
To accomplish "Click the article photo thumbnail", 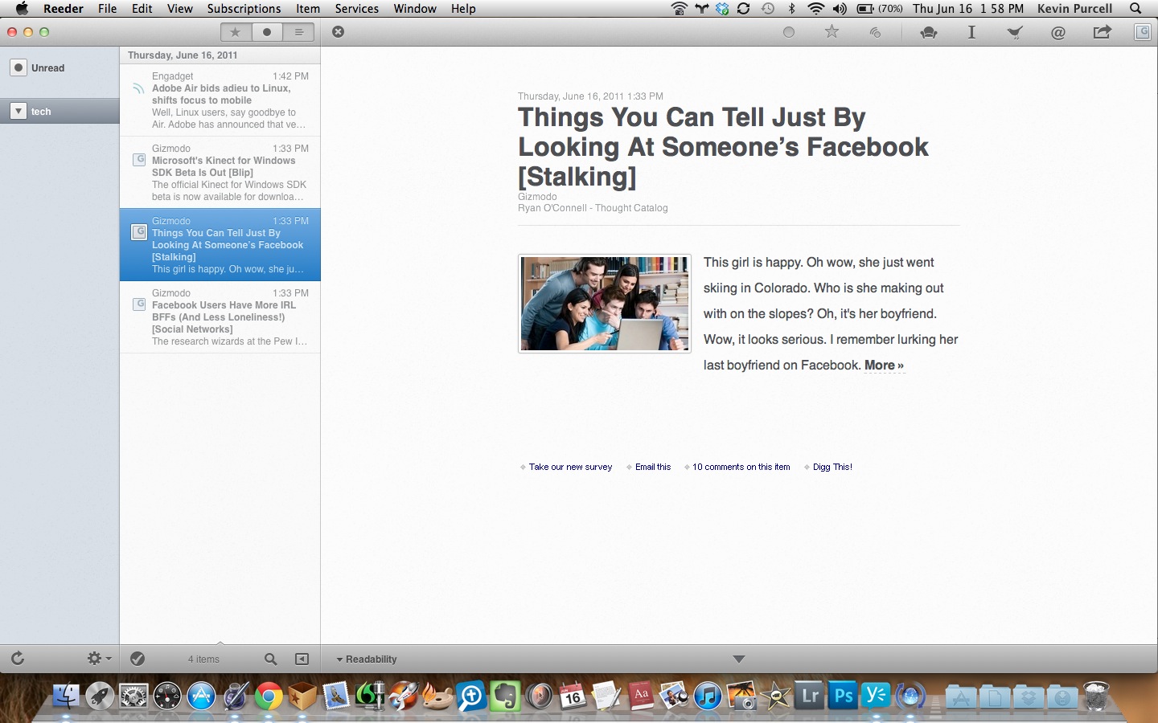I will pos(605,304).
